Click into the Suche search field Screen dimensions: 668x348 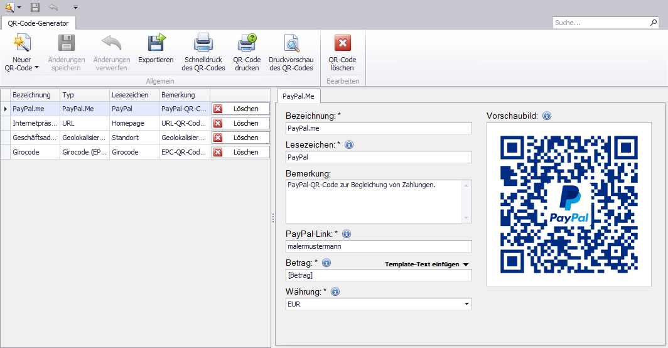click(x=601, y=23)
